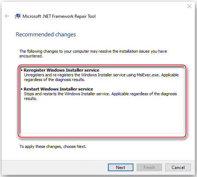Select 'Restart Windows Installer service' heading
Screen dimensions: 197x177
pos(58,89)
